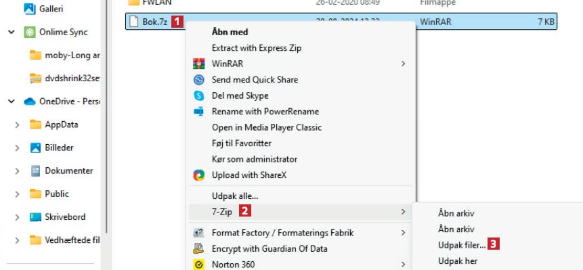Click the Format Factory icon

click(x=199, y=233)
